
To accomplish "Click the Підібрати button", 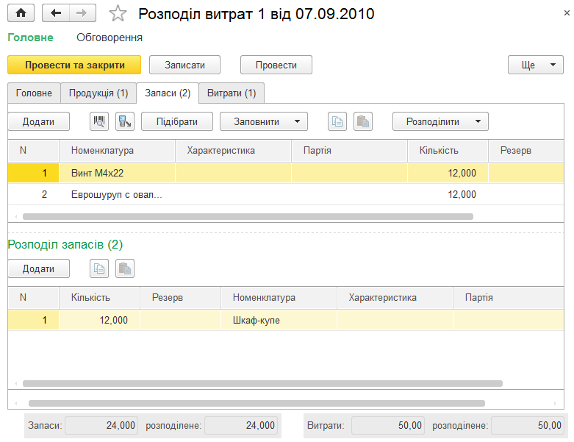I will (x=177, y=121).
